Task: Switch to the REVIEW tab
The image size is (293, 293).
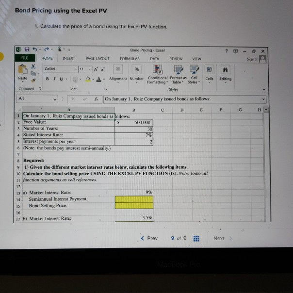Action: point(176,59)
